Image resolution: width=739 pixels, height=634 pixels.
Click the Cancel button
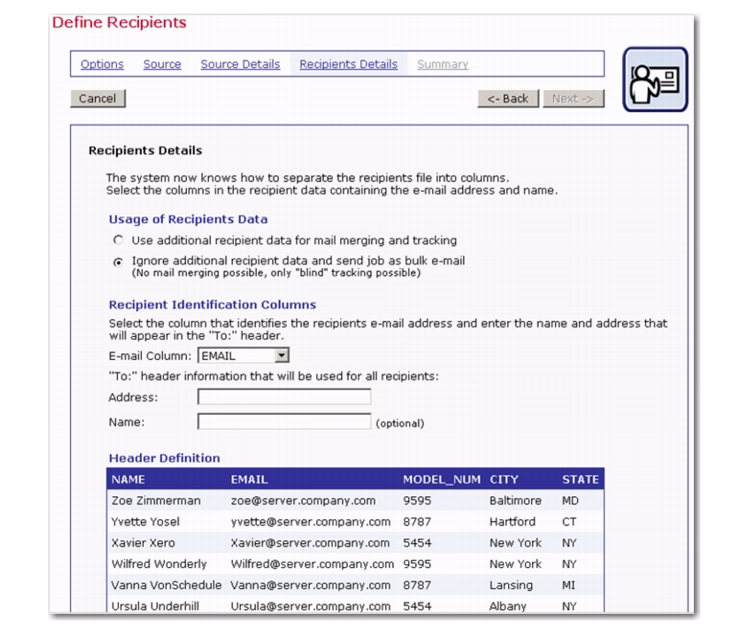(98, 99)
